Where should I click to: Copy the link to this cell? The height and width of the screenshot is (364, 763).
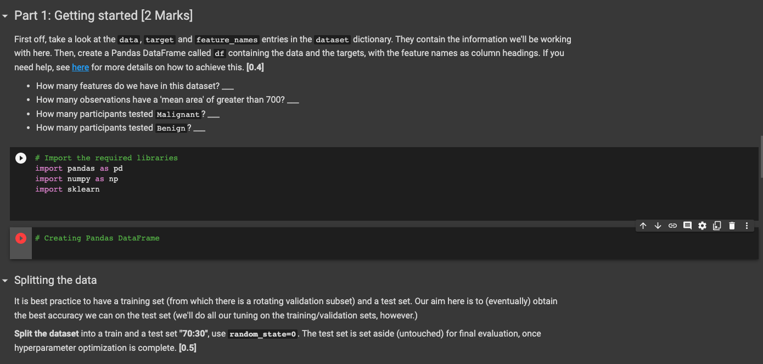[x=672, y=225]
